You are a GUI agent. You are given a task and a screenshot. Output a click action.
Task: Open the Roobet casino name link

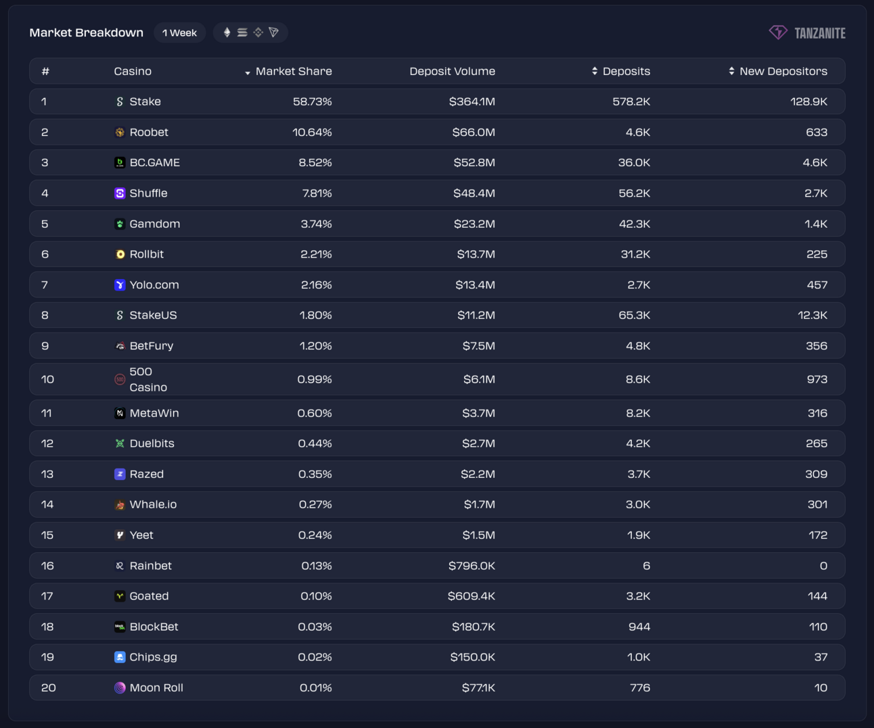tap(149, 132)
